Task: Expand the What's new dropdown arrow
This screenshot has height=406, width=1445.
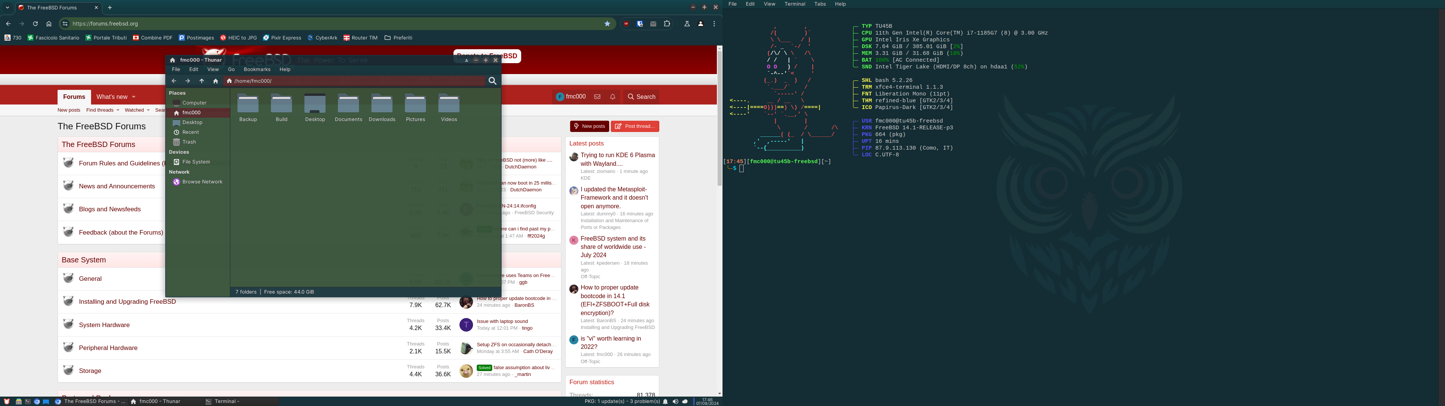Action: point(134,97)
